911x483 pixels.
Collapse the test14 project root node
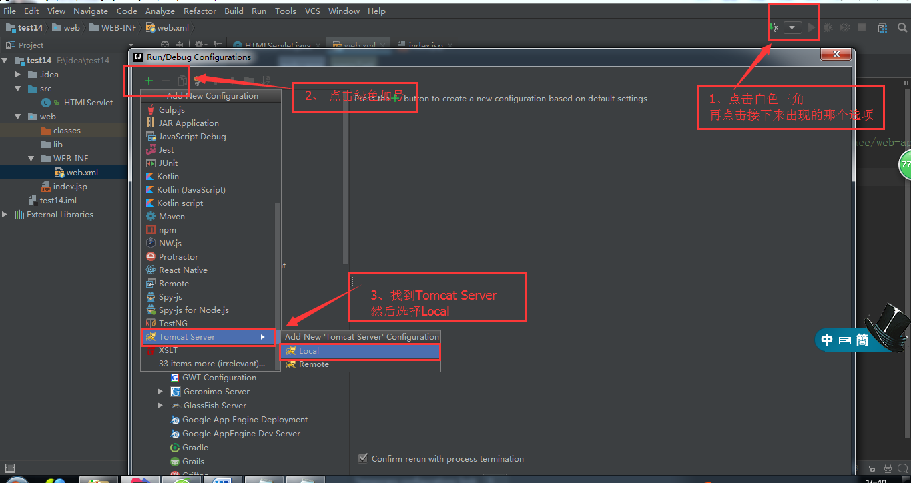5,61
